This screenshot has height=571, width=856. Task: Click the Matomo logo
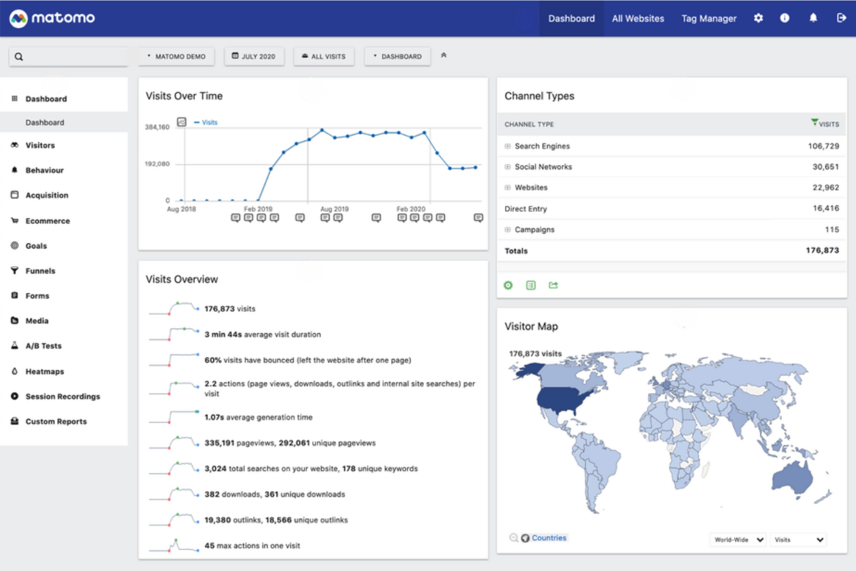tap(52, 18)
